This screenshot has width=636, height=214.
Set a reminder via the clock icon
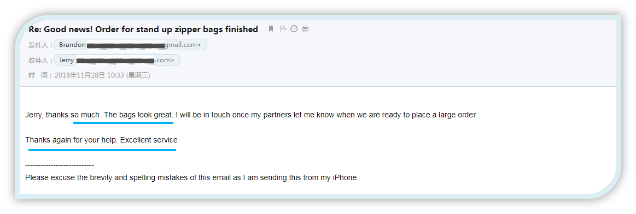[x=294, y=29]
